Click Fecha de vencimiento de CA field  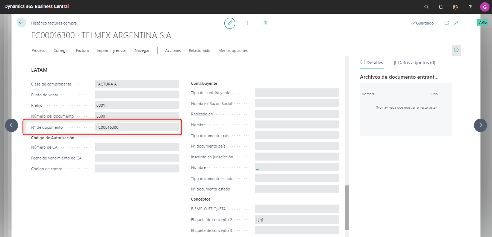coord(137,158)
